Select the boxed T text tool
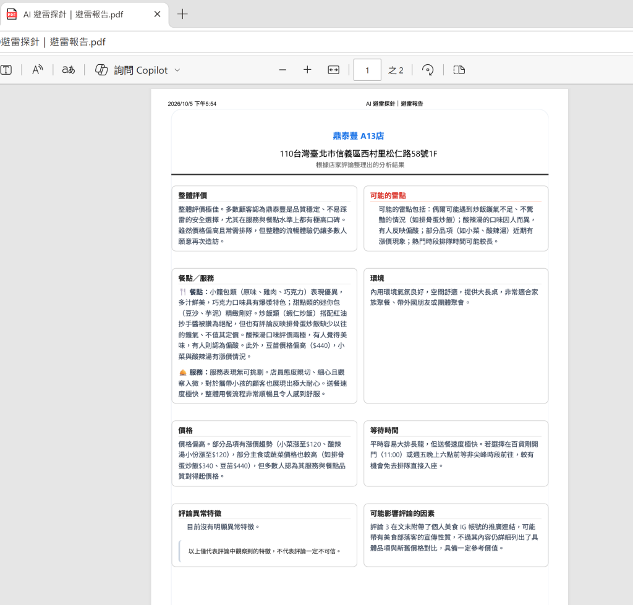 point(6,70)
